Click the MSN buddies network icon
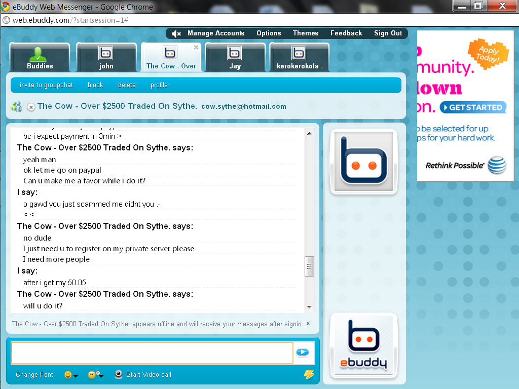This screenshot has width=519, height=389. tap(16, 106)
